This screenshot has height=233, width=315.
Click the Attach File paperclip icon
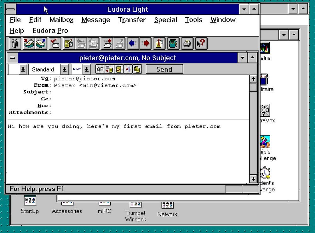(x=159, y=43)
